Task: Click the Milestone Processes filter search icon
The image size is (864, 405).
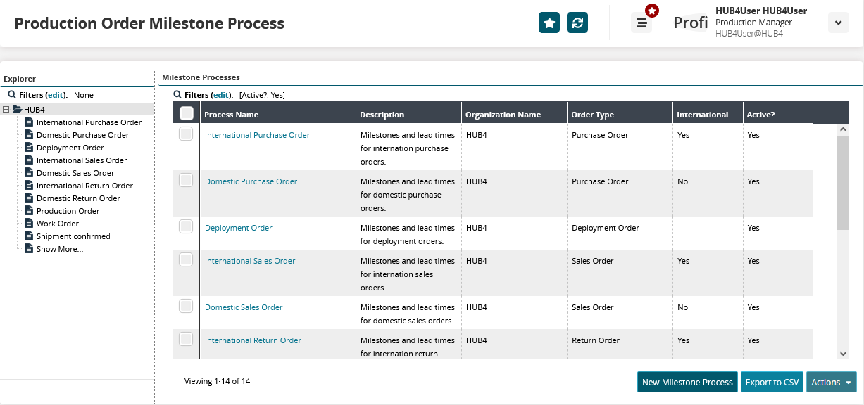Action: (177, 94)
